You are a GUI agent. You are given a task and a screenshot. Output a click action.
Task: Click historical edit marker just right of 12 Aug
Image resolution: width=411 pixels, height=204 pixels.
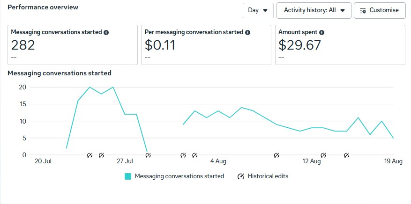[x=323, y=155]
